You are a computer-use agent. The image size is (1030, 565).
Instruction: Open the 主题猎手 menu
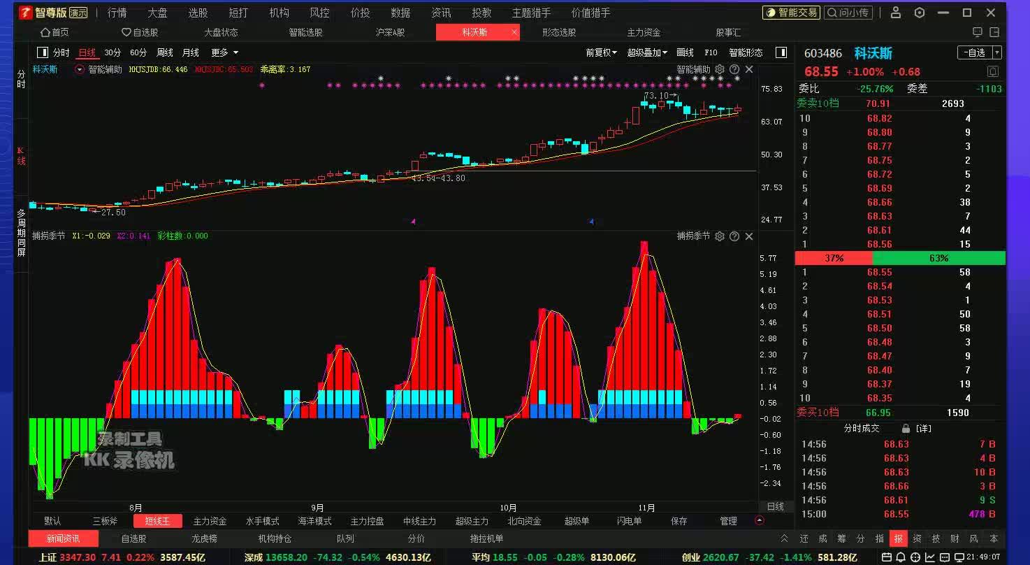coord(531,13)
